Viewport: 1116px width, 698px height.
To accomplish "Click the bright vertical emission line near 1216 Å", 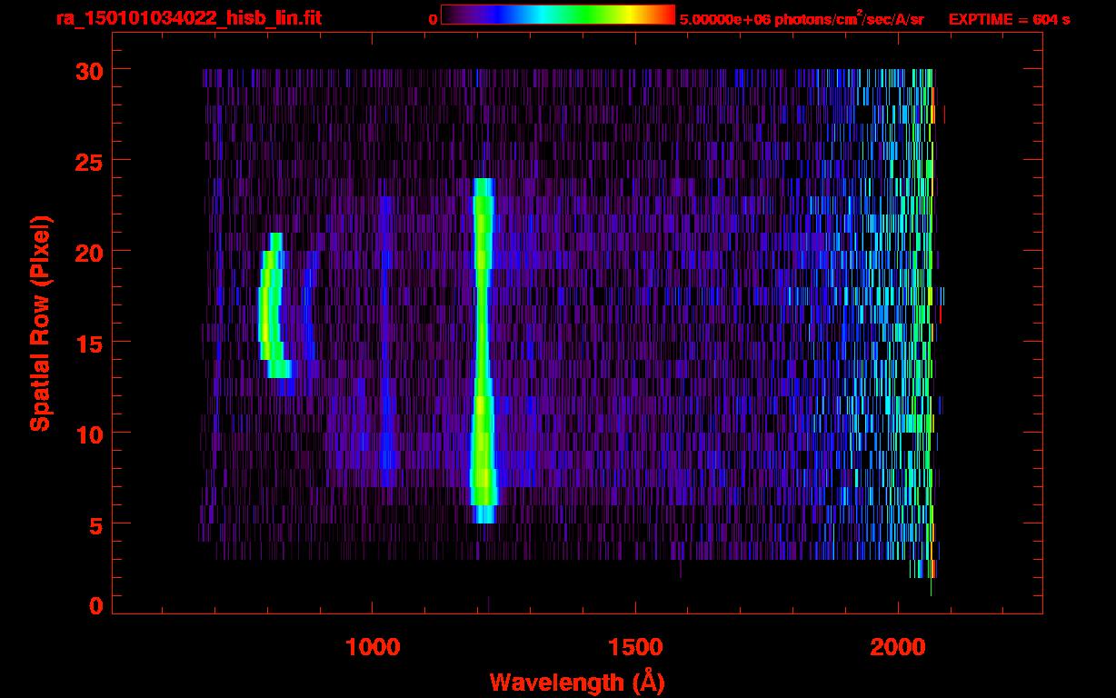I will [x=483, y=351].
